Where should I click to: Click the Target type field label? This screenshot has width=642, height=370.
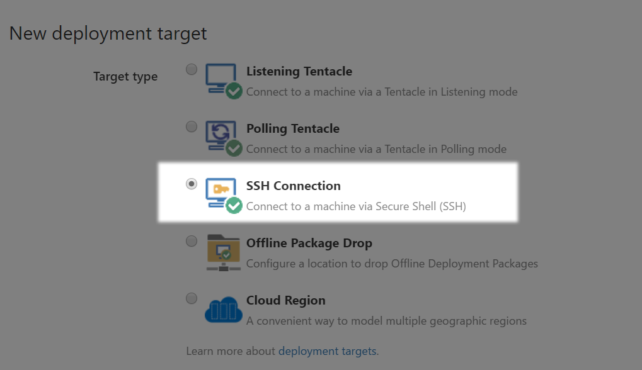click(x=125, y=76)
